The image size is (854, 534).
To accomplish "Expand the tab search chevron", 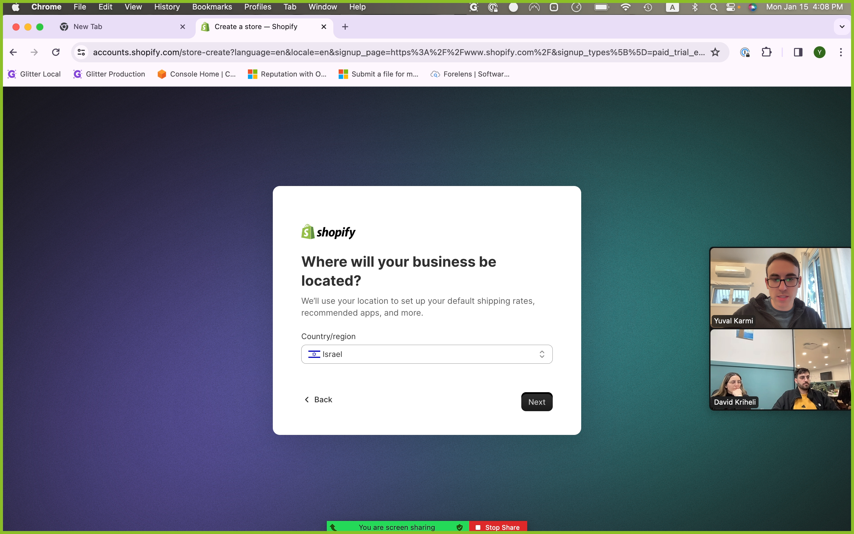I will 842,27.
